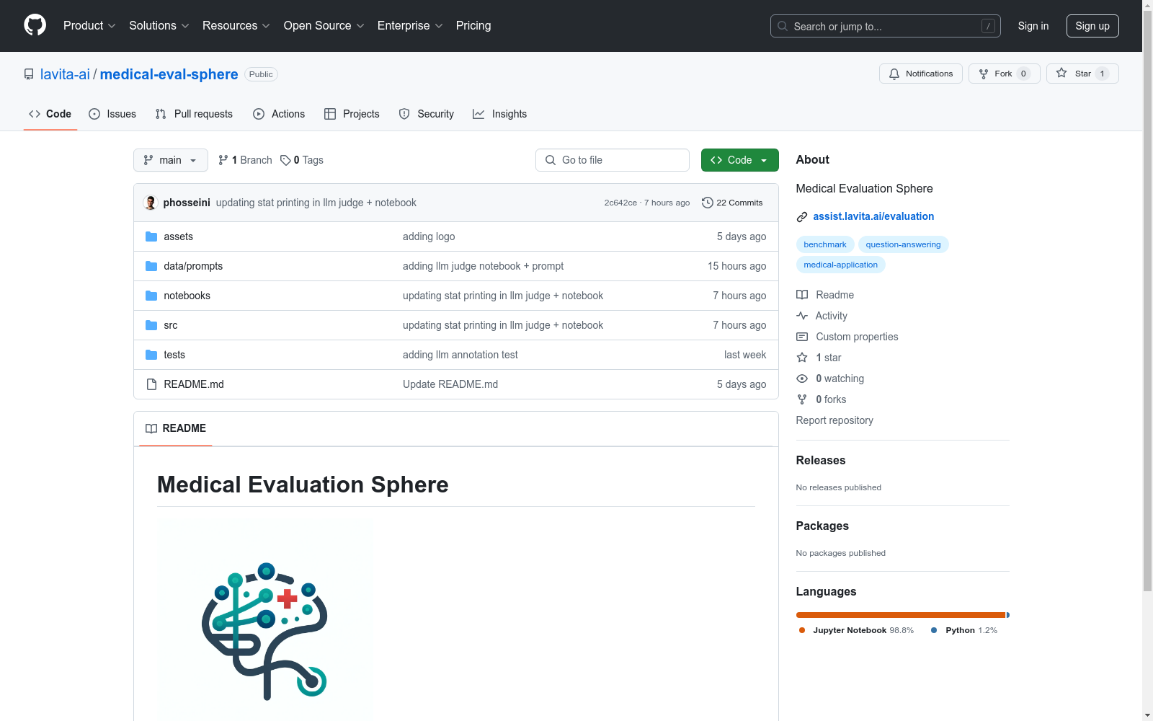This screenshot has height=721, width=1153.
Task: Click the Custom properties note icon
Action: pyautogui.click(x=802, y=337)
